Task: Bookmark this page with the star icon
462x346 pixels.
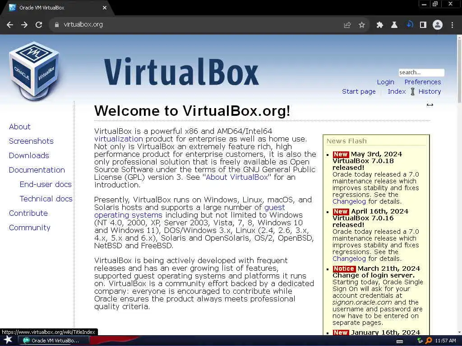Action: click(362, 25)
